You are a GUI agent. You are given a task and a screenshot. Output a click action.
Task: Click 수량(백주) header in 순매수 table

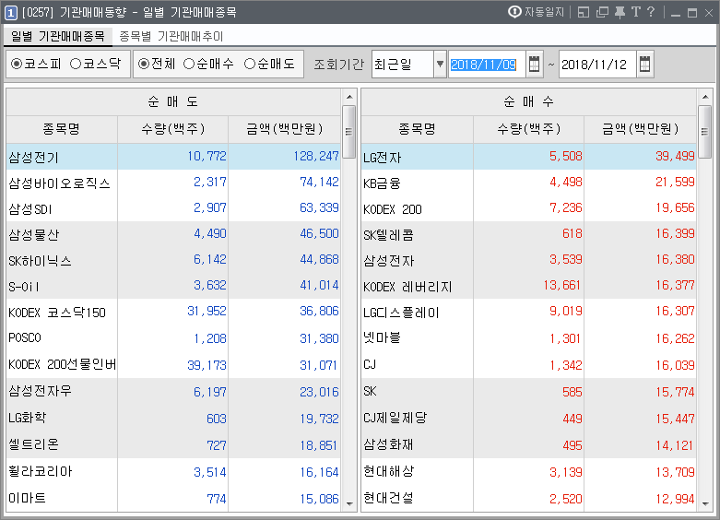[528, 129]
